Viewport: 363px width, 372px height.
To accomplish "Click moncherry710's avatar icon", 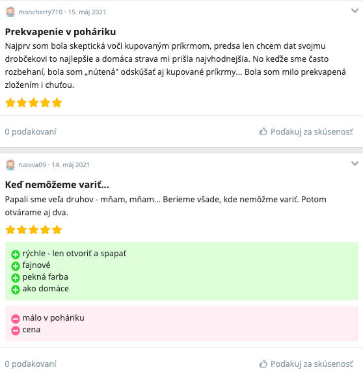I will [10, 12].
